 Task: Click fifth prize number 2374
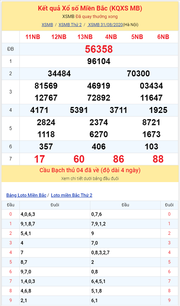point(99,123)
